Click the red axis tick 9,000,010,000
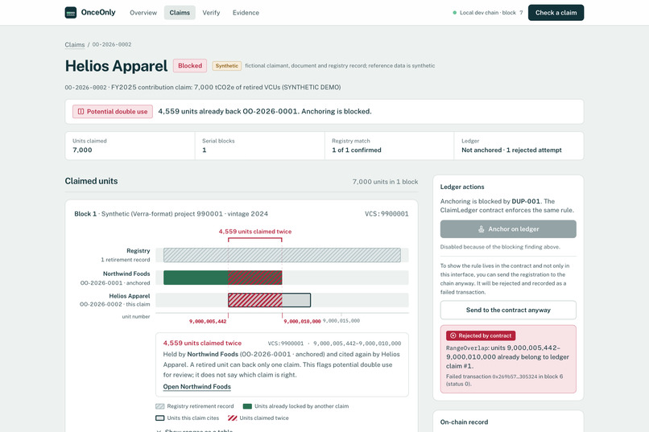The height and width of the screenshot is (432, 649). [x=302, y=321]
